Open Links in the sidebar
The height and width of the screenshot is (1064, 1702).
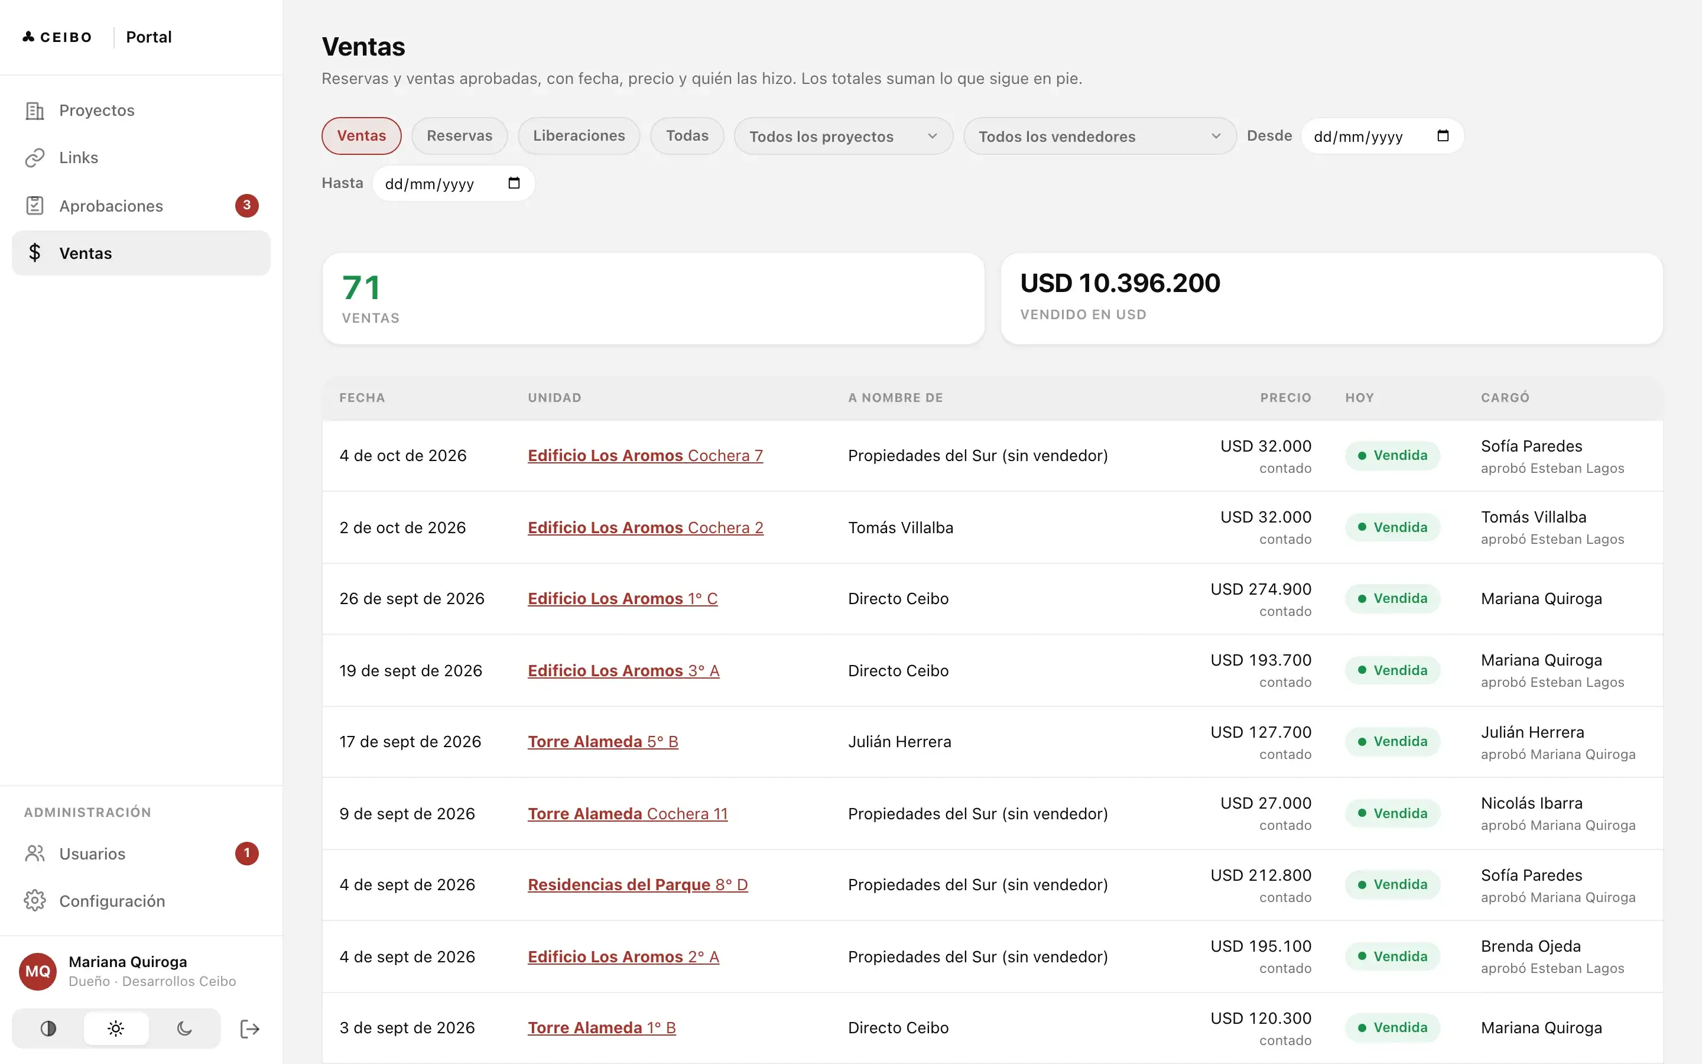pos(141,158)
